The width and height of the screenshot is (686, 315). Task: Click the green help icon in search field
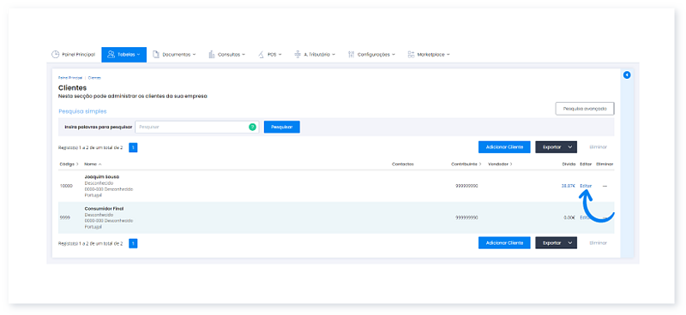pyautogui.click(x=252, y=128)
